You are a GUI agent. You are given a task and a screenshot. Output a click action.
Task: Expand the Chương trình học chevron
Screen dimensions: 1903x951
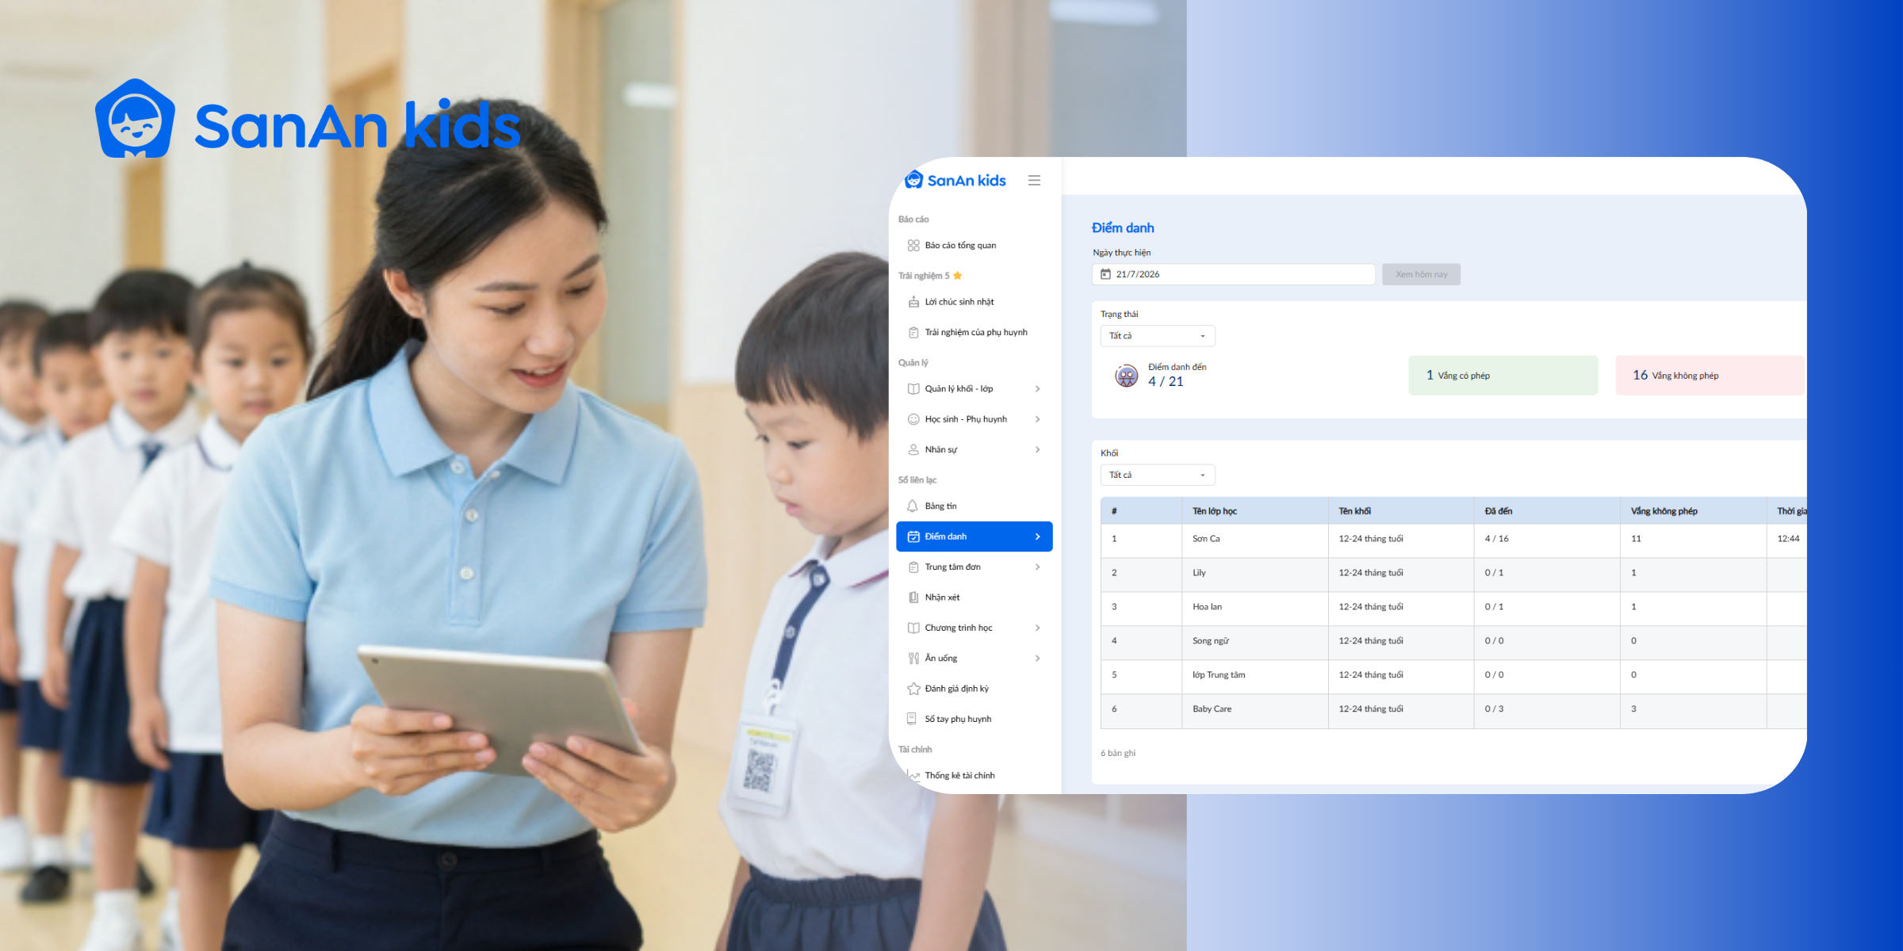(x=1037, y=628)
